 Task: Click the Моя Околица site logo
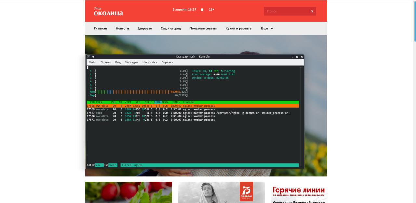click(108, 11)
